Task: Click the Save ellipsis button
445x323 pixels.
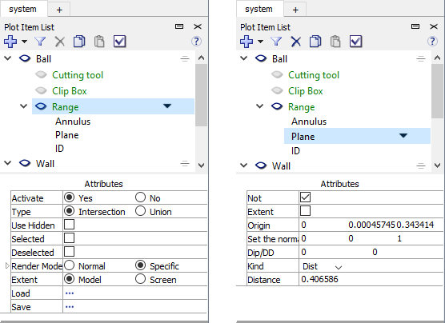Action: (x=70, y=307)
